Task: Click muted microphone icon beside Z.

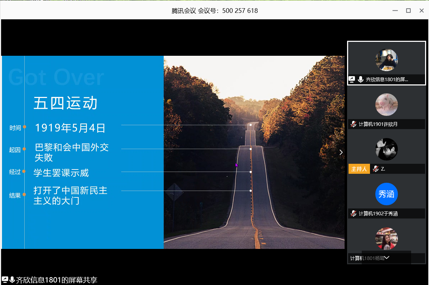Action: pos(376,169)
